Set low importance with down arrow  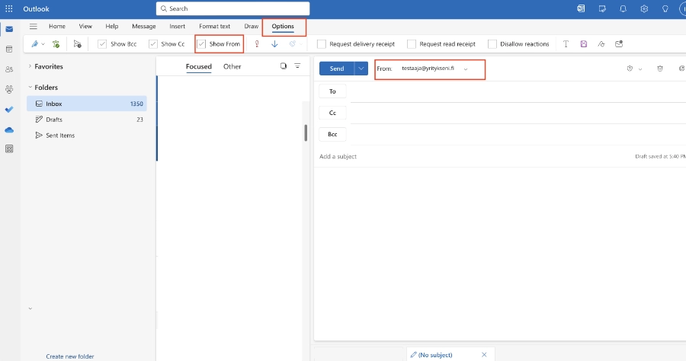(x=274, y=43)
